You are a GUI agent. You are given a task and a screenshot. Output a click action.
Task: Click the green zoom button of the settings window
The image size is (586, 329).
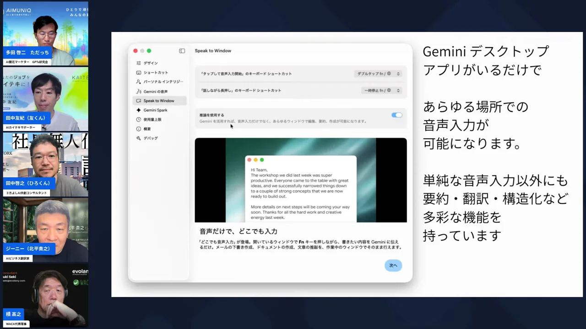coord(149,51)
